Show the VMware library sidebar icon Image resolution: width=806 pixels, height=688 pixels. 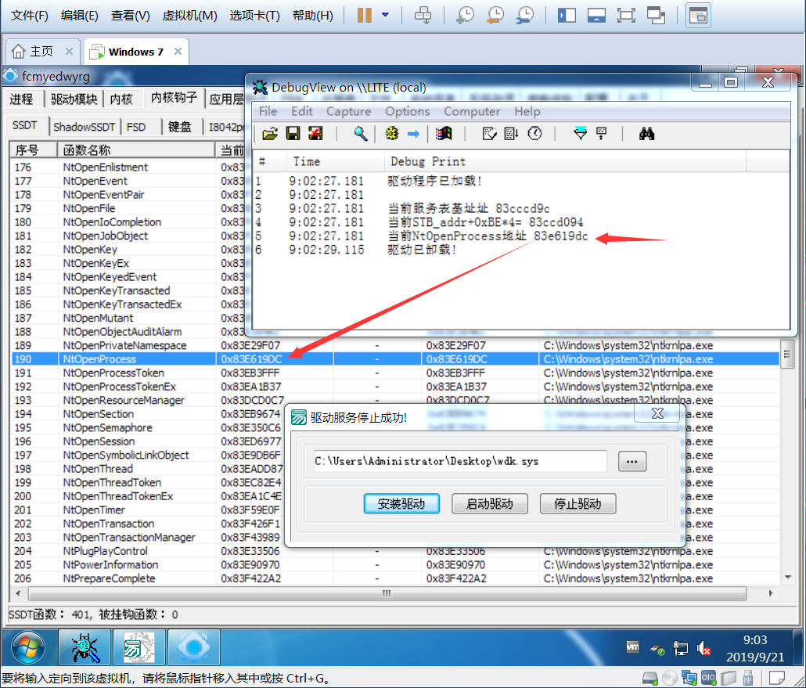(x=567, y=16)
